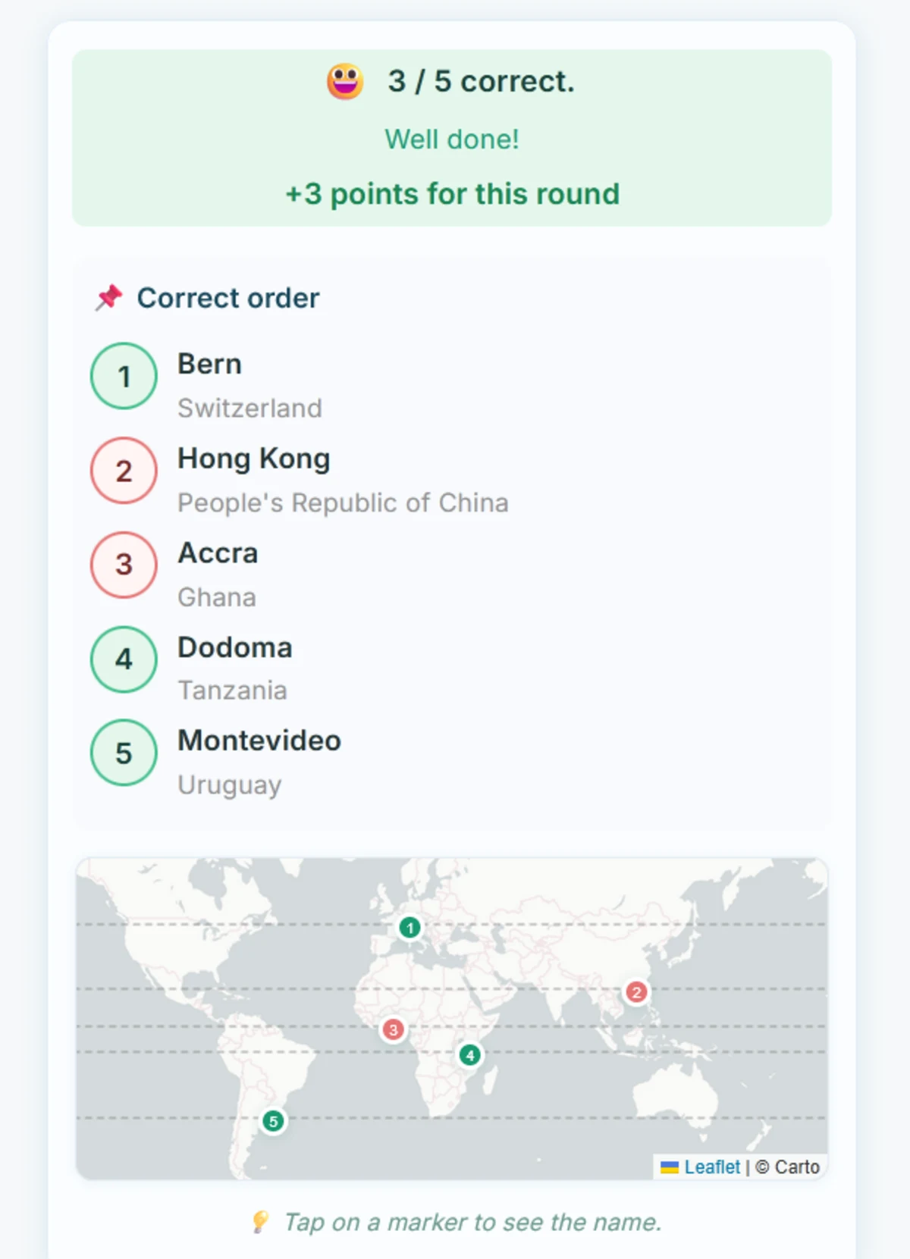This screenshot has width=910, height=1259.
Task: Tap red map marker 2 near Hong Kong
Action: (x=636, y=992)
